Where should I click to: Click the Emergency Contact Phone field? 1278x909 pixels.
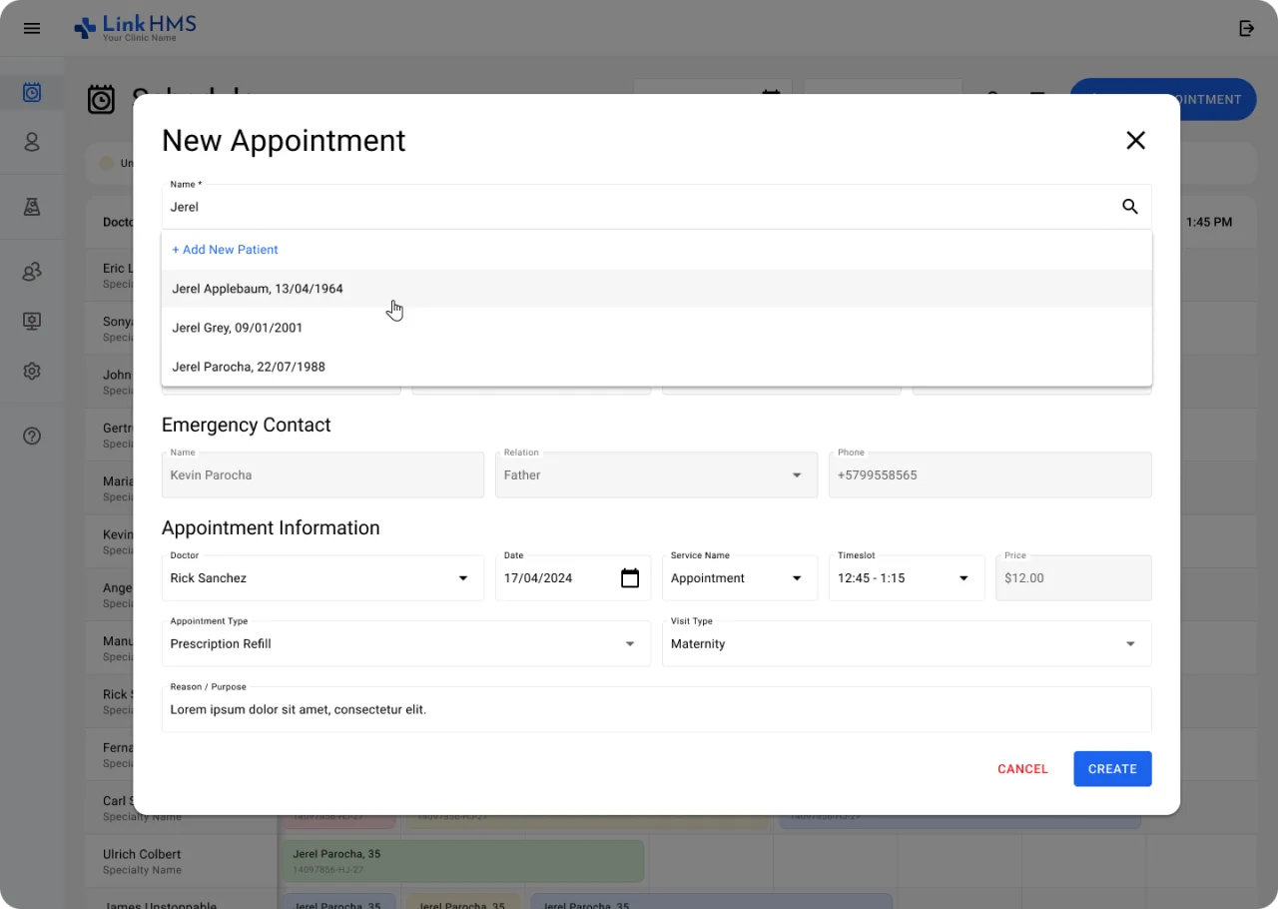[x=989, y=475]
